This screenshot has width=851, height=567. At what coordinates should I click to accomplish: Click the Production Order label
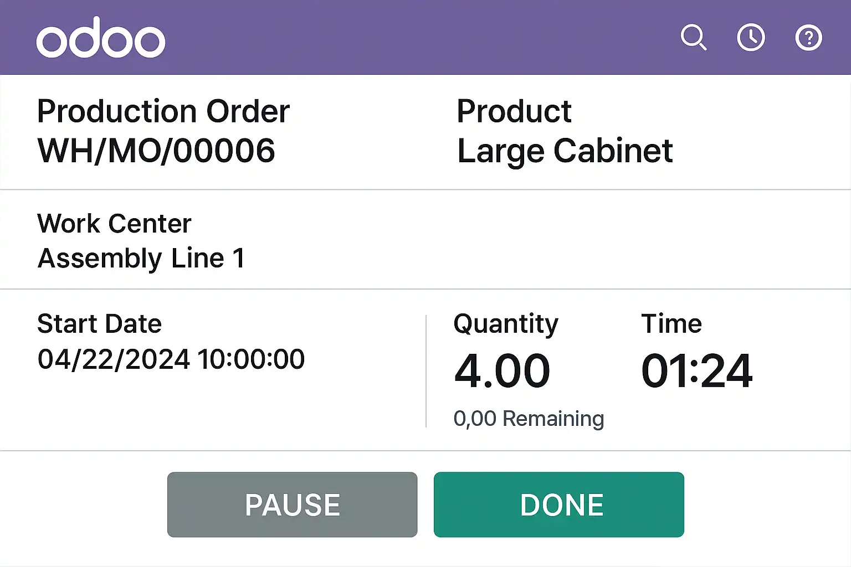[163, 111]
